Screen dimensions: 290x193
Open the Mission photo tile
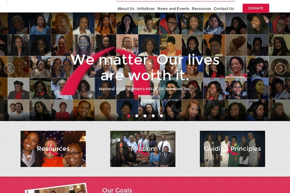[143, 149]
